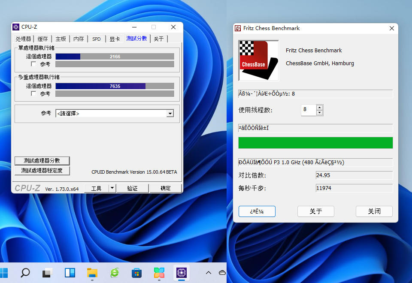Close the CPU-Z window
The image size is (412, 283).
click(173, 27)
